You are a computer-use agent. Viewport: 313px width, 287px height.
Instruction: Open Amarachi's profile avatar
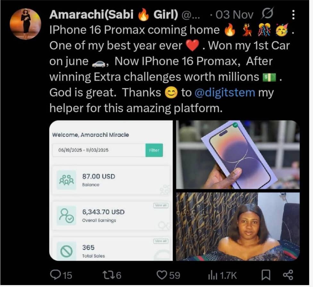25,24
